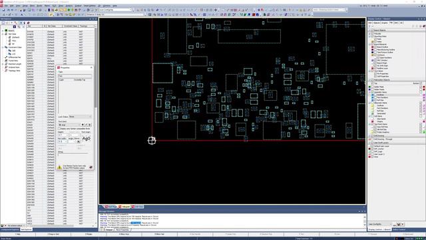This screenshot has width=426, height=240.
Task: Open the Editor Control tab
Action: (x=399, y=229)
